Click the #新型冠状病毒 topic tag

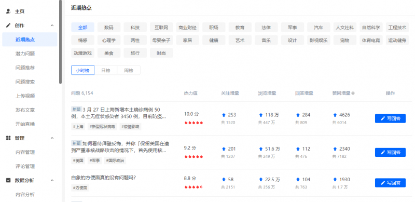[102, 127]
